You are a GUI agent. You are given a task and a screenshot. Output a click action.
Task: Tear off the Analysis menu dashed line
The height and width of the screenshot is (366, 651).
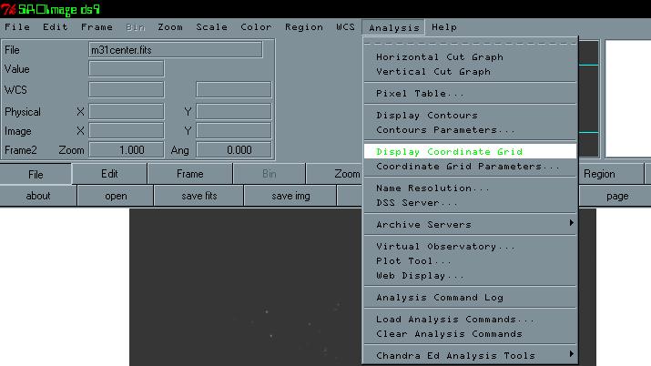471,43
